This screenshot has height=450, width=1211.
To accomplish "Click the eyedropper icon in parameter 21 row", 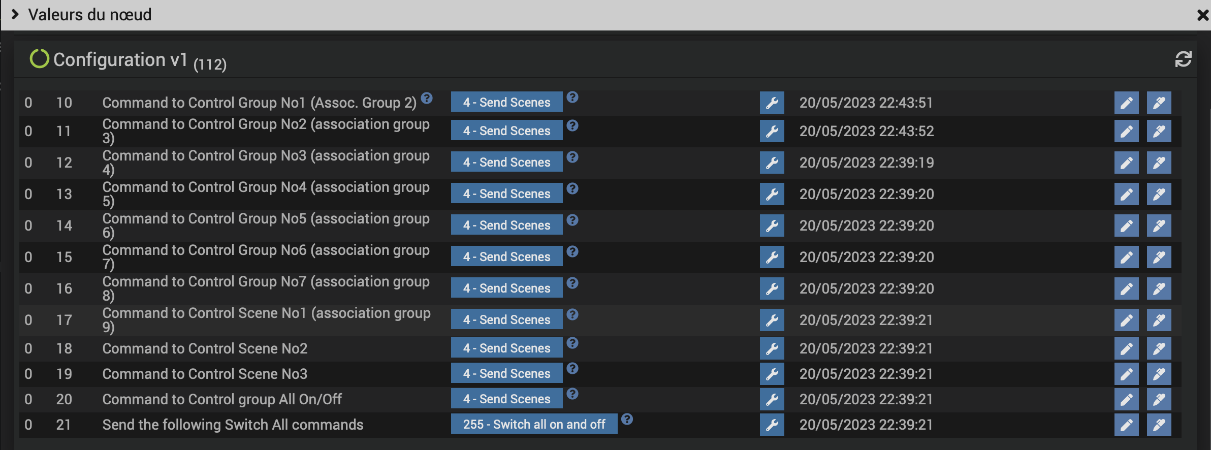I will [1159, 425].
